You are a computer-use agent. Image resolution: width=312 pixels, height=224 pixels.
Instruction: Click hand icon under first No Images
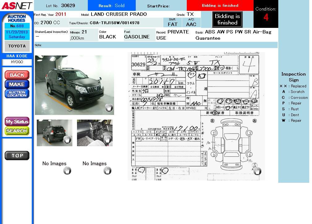point(67,170)
